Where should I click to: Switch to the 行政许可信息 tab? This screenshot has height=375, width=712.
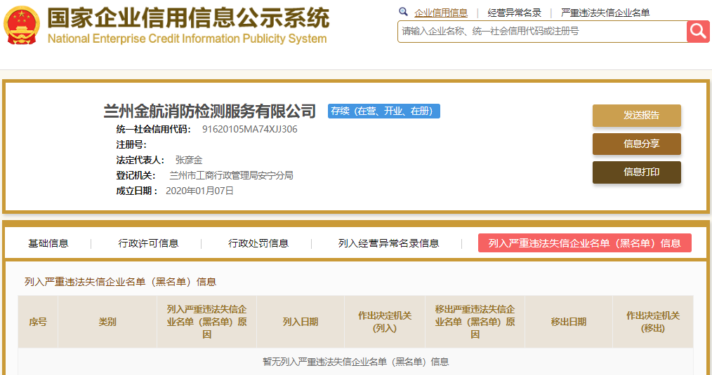148,243
